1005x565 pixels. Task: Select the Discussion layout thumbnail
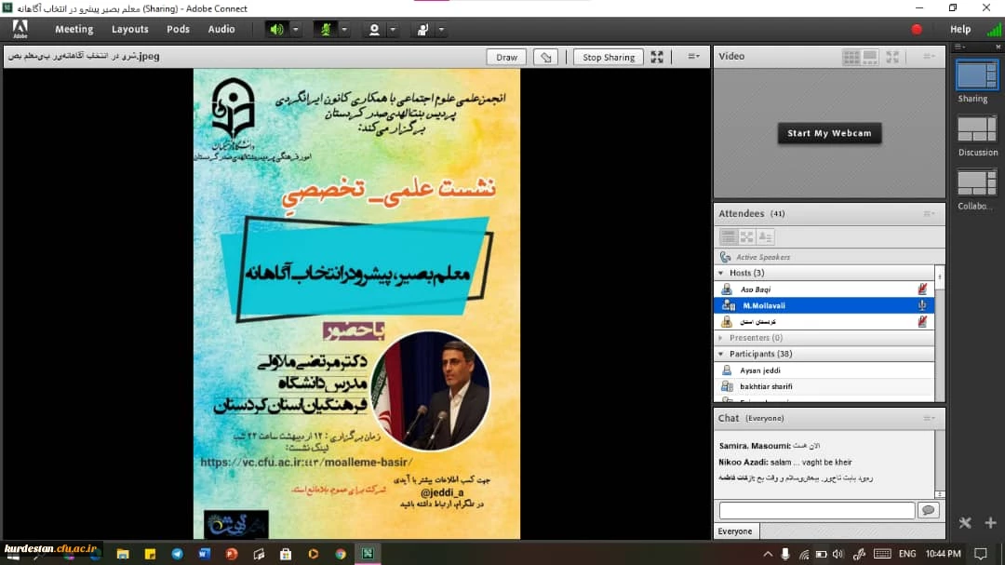(x=977, y=128)
